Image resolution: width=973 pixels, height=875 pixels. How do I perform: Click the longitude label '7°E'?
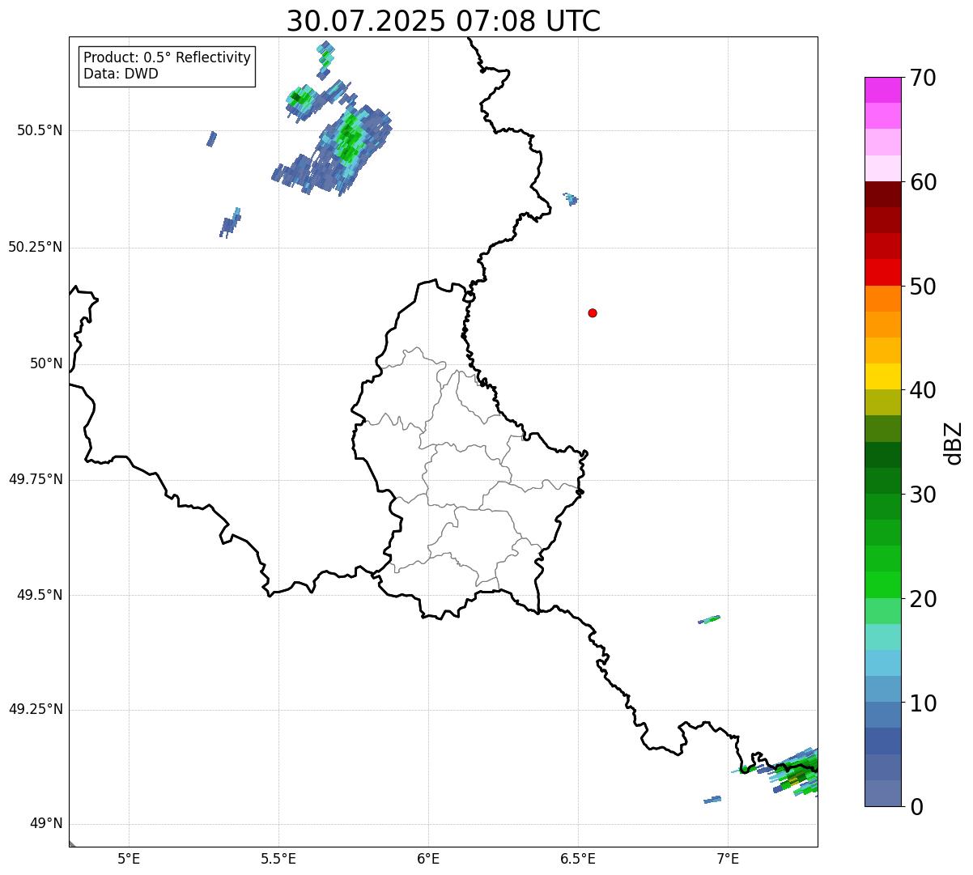pyautogui.click(x=728, y=858)
